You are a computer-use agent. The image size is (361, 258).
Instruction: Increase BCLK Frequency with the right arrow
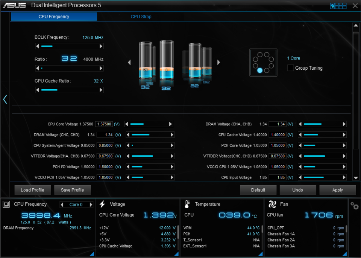[101, 46]
